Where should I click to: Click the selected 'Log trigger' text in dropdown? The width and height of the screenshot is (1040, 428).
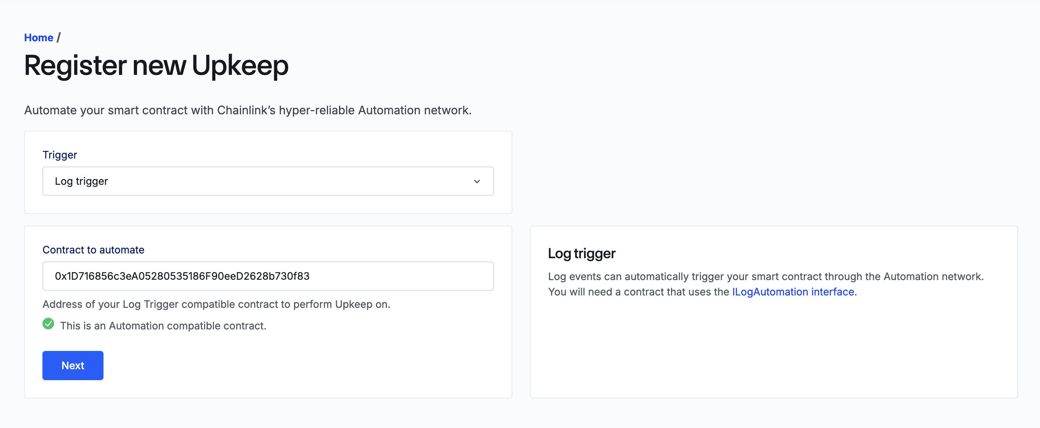[x=82, y=181]
